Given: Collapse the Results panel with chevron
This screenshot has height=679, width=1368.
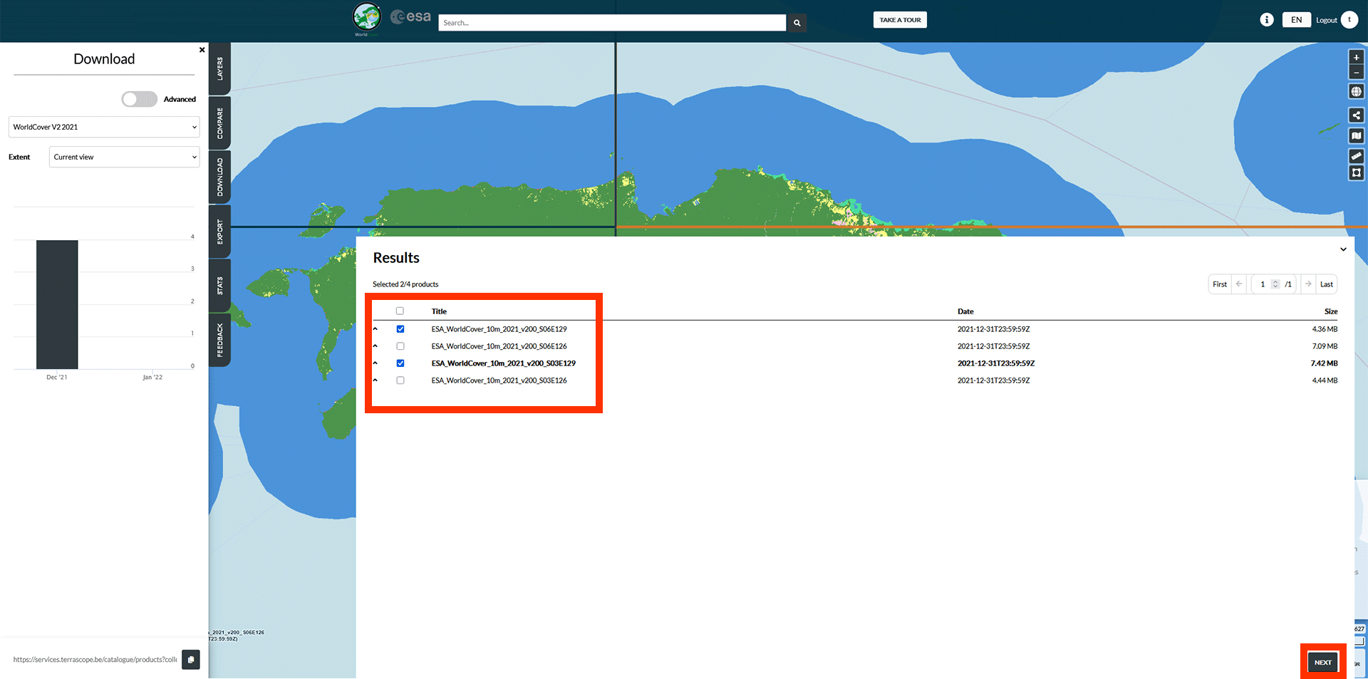Looking at the screenshot, I should 1343,249.
